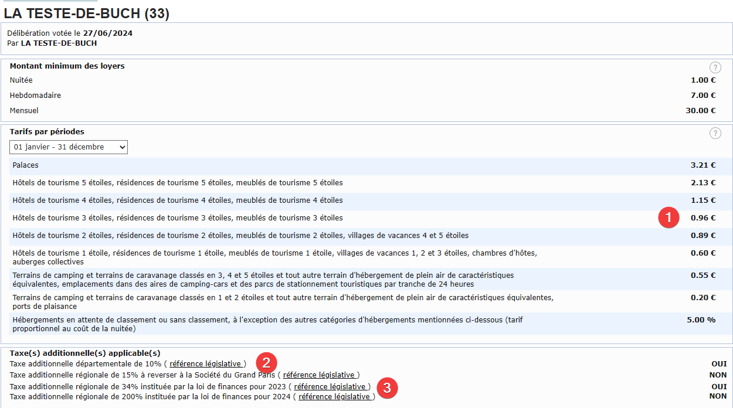Open the period dropdown '01 janvier - 31 décembre'
Image resolution: width=733 pixels, height=408 pixels.
(69, 147)
